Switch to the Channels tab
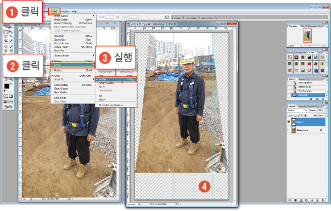Screen dimensions: 331x211 click(x=302, y=106)
